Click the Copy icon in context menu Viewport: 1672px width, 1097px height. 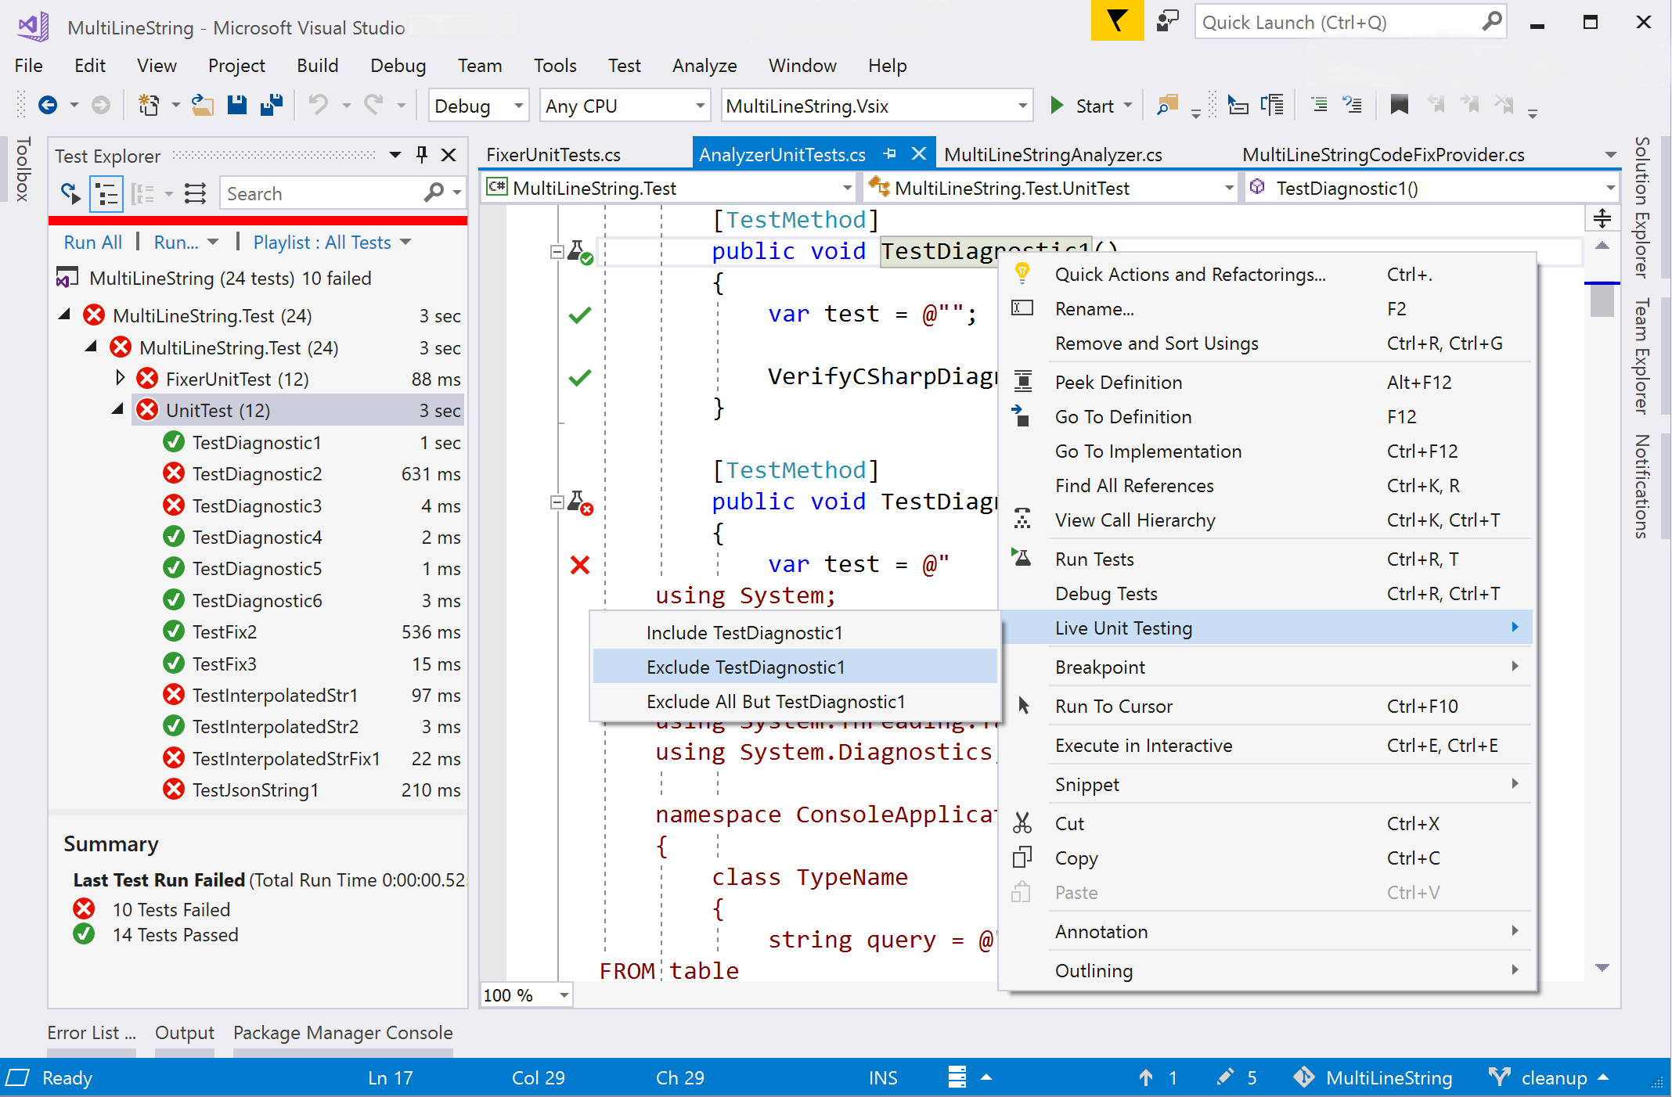pyautogui.click(x=1024, y=857)
